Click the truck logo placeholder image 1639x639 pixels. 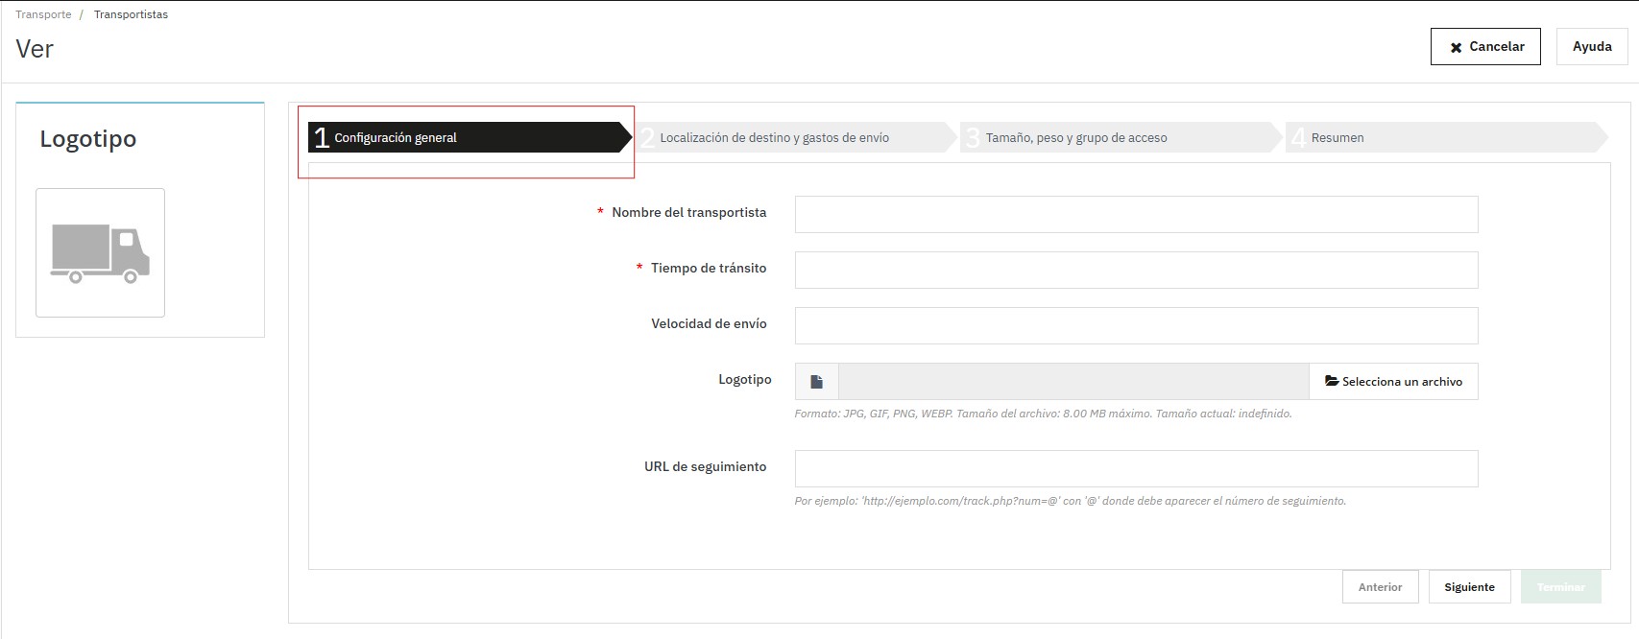pyautogui.click(x=100, y=253)
